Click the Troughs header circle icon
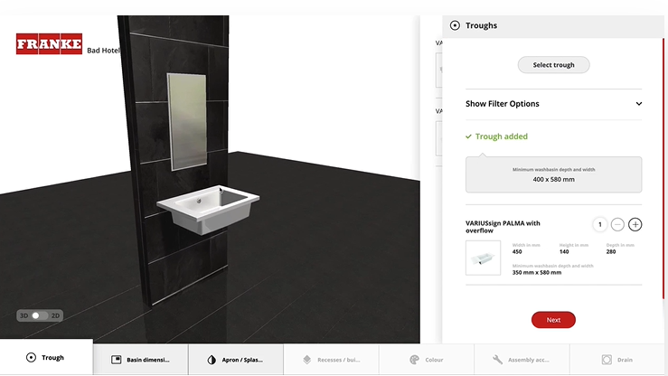Image resolution: width=668 pixels, height=376 pixels. 455,25
